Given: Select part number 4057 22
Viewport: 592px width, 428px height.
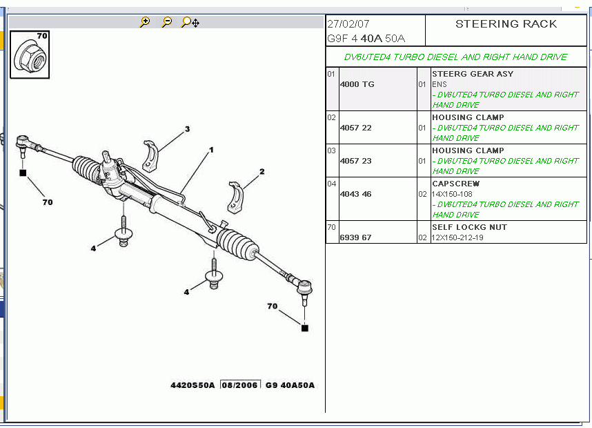Looking at the screenshot, I should pyautogui.click(x=355, y=128).
